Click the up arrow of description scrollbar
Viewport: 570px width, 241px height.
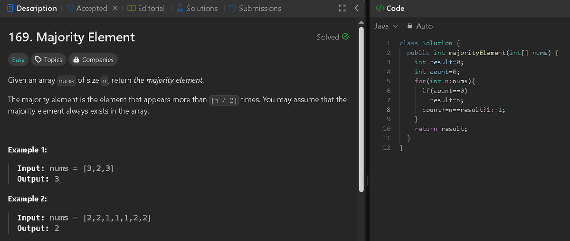click(x=362, y=21)
